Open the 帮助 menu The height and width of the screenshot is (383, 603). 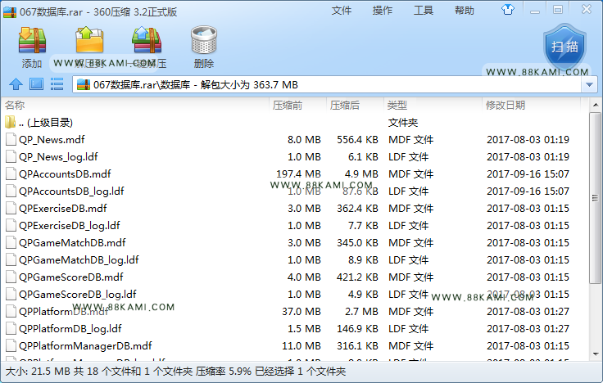(465, 11)
